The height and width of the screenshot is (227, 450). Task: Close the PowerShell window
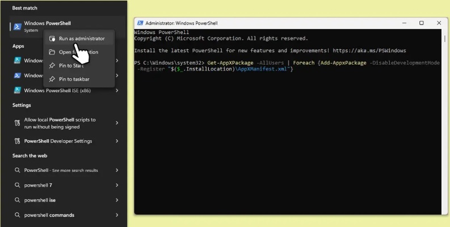[439, 23]
